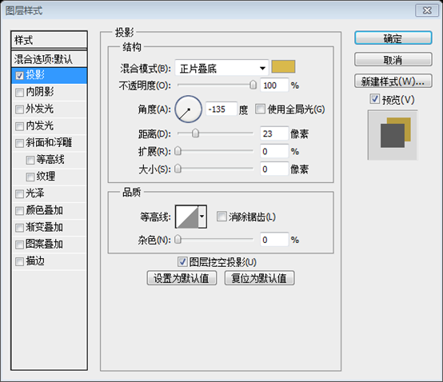
Task: Enable the 内阴影 checkbox
Action: tap(19, 93)
